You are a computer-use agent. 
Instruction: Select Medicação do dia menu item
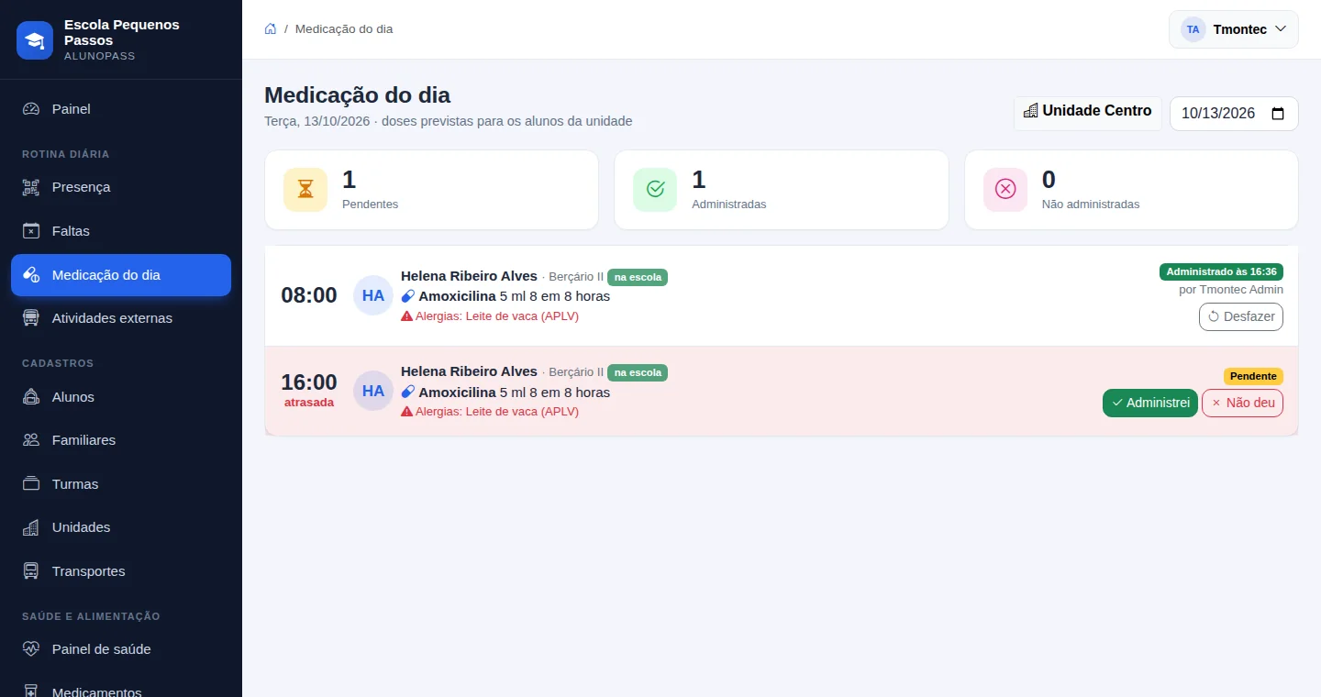tap(121, 275)
